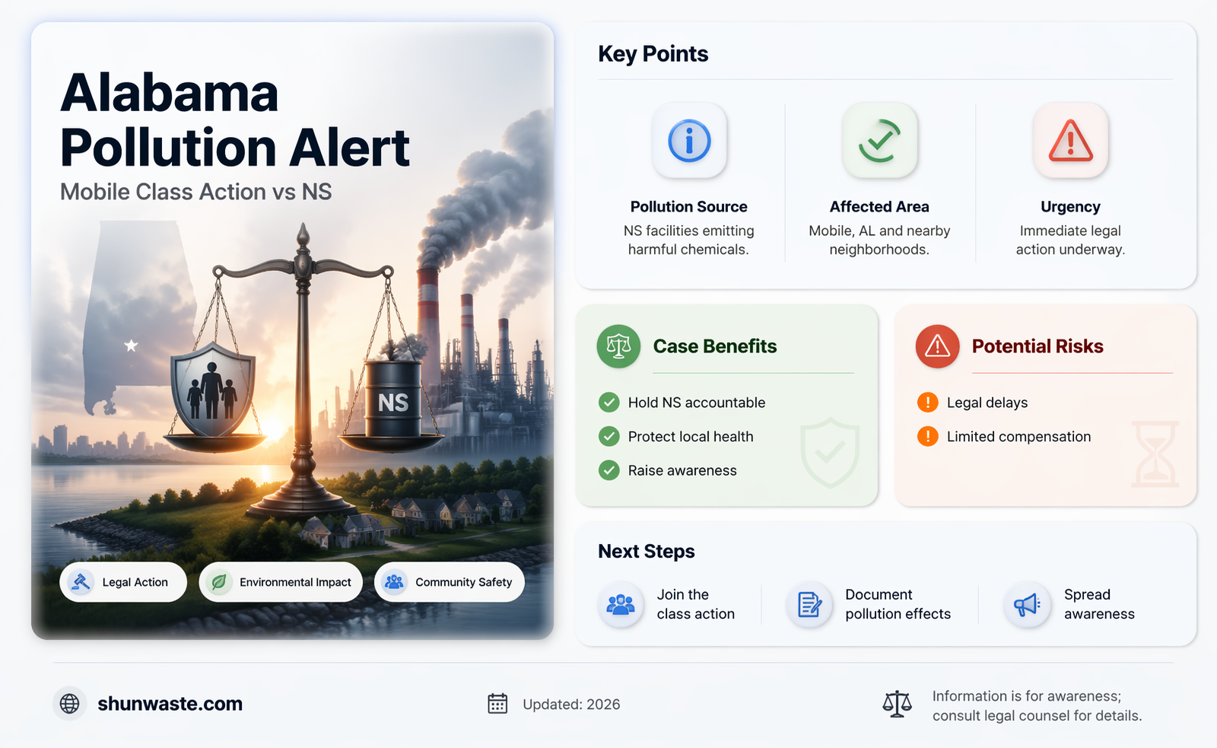Click the text Mobile, AL and nearby neighborhoods
1217x748 pixels.
(879, 240)
